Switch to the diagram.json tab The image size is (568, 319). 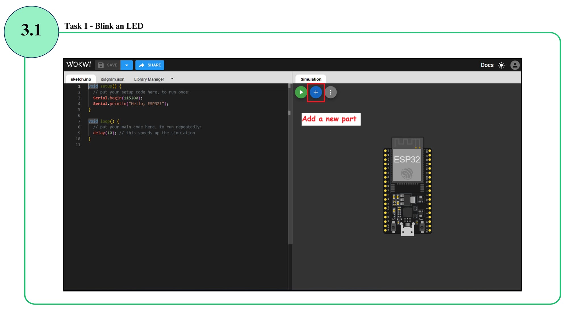pos(112,79)
